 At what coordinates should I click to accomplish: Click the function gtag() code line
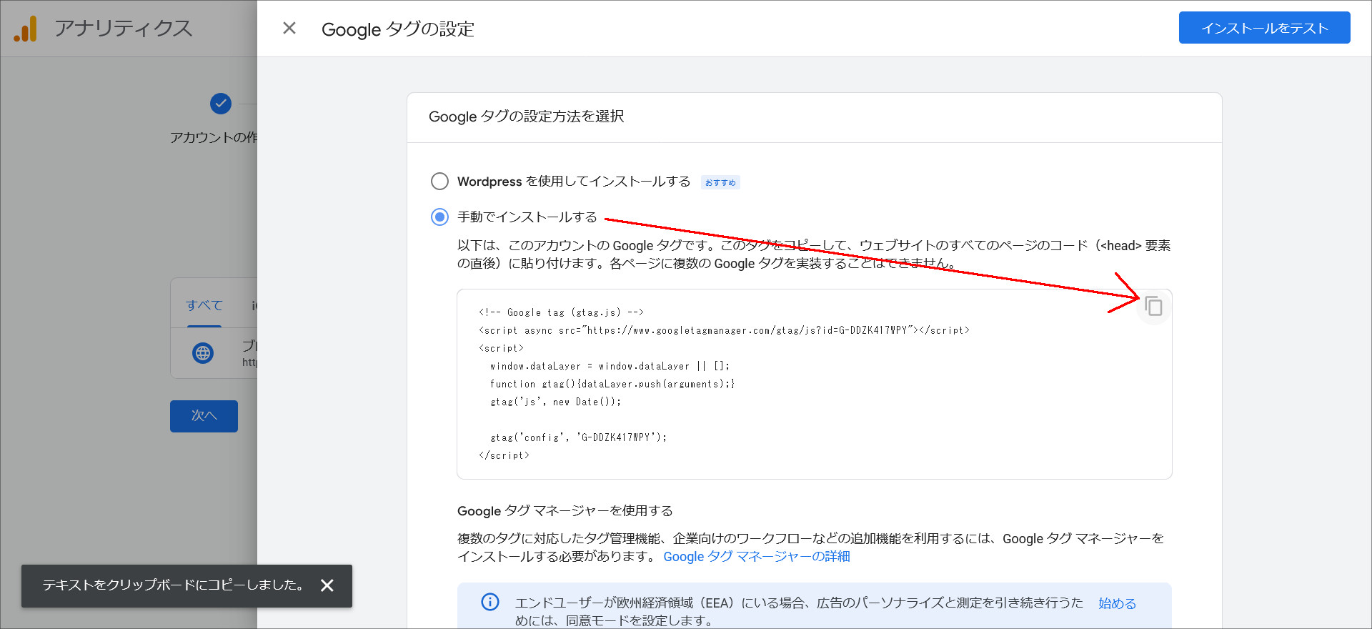pos(612,384)
